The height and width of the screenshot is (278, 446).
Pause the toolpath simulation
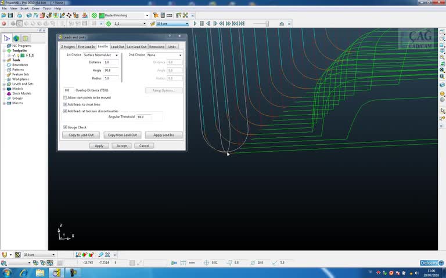[202, 24]
